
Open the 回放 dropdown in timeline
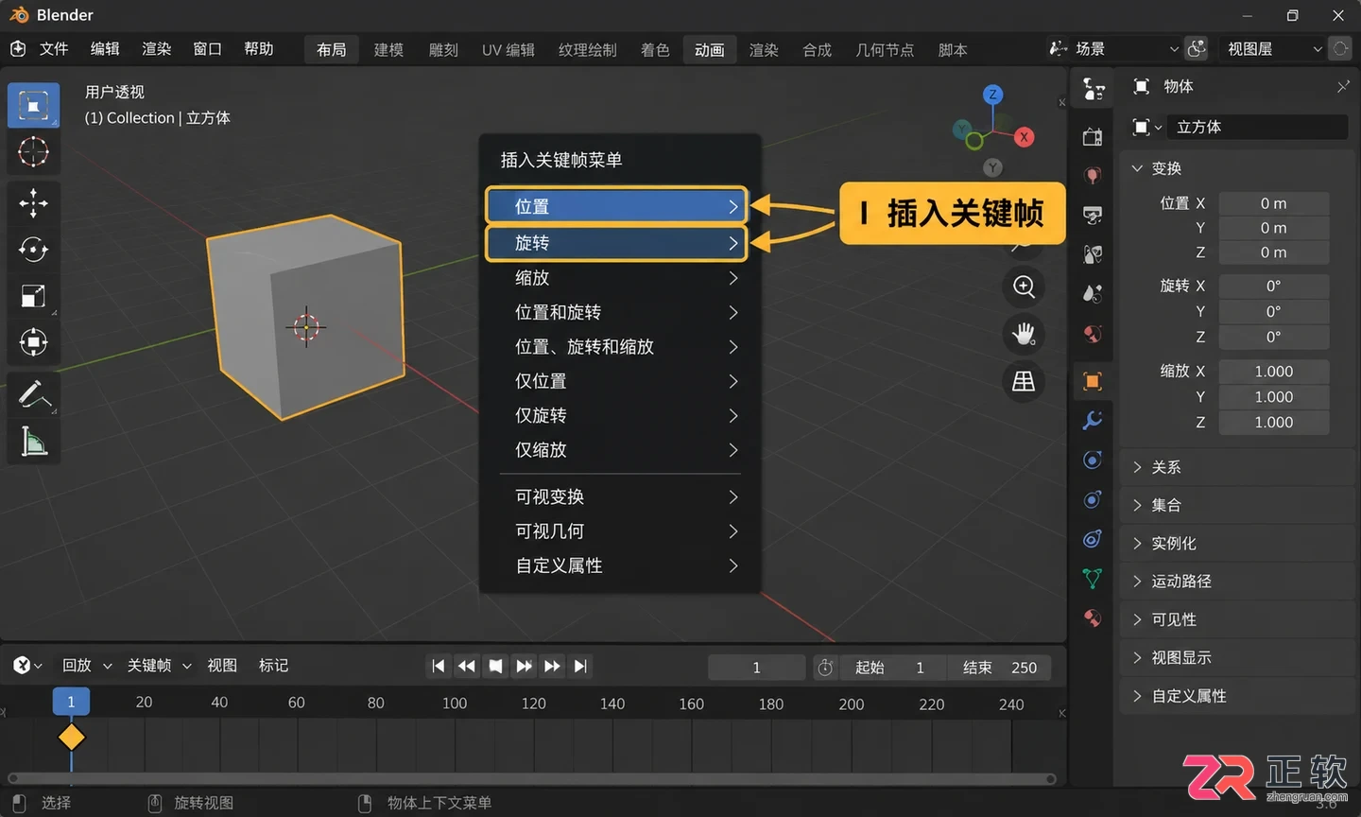pyautogui.click(x=86, y=666)
